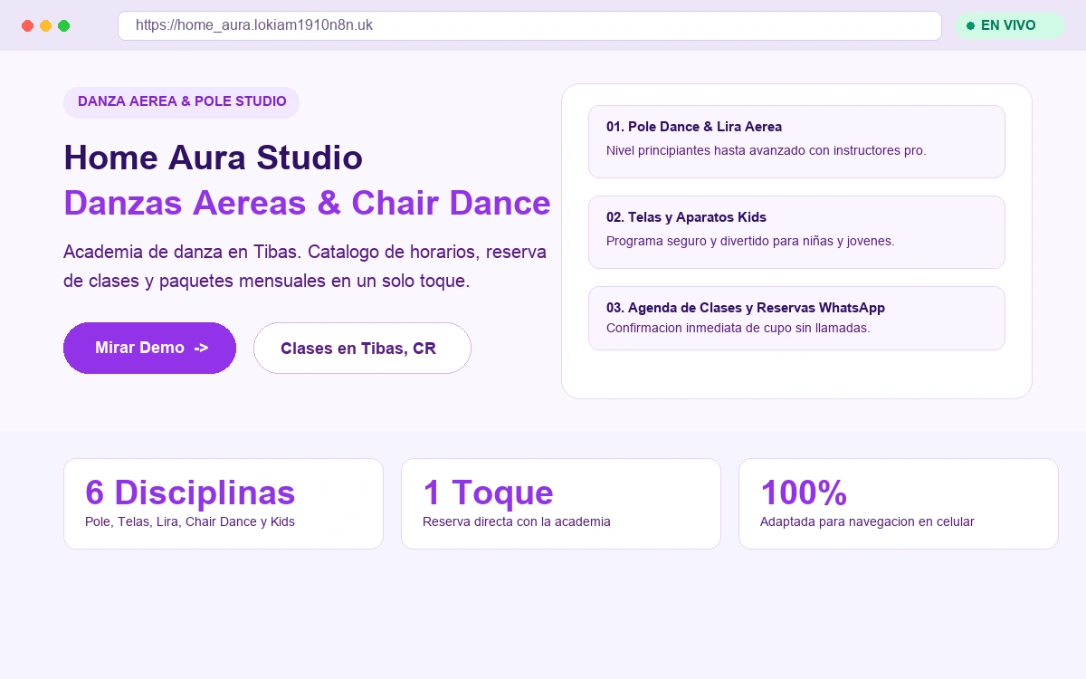Open the 03. Agenda de Clases y Reservas card
This screenshot has width=1086, height=679.
[x=796, y=318]
